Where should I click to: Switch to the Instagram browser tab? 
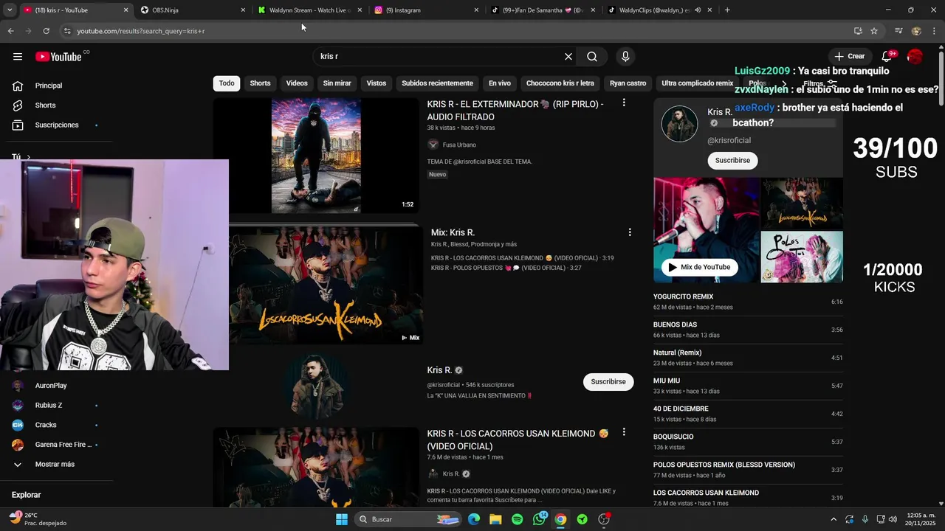click(425, 10)
